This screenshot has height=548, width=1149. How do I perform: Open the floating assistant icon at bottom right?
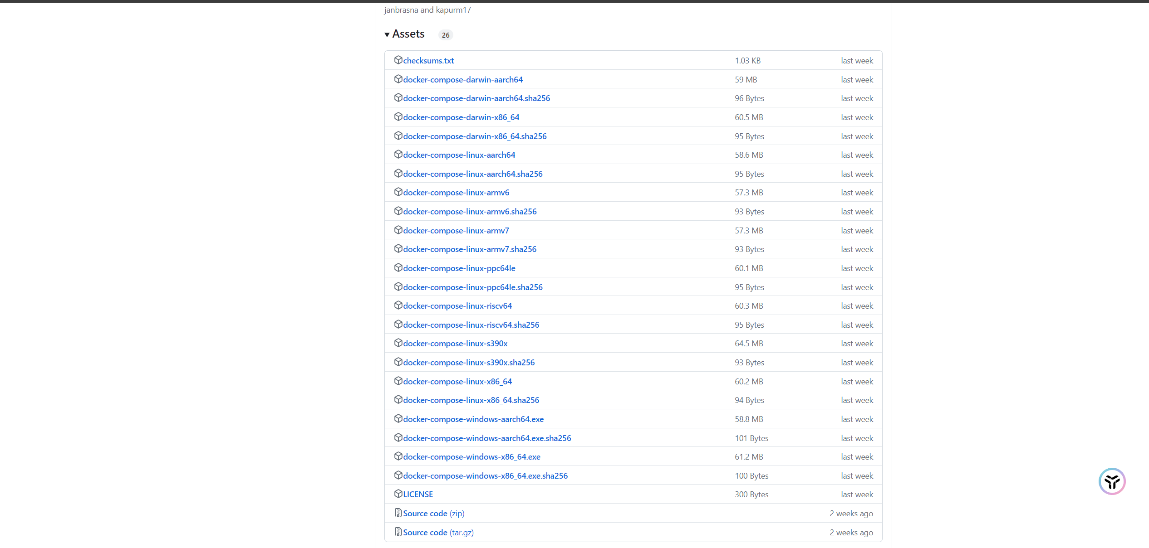[1111, 481]
